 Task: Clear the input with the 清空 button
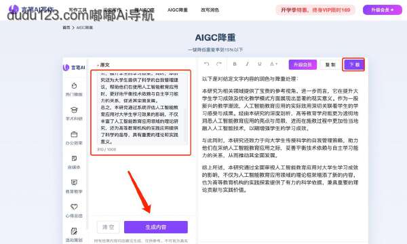(109, 227)
